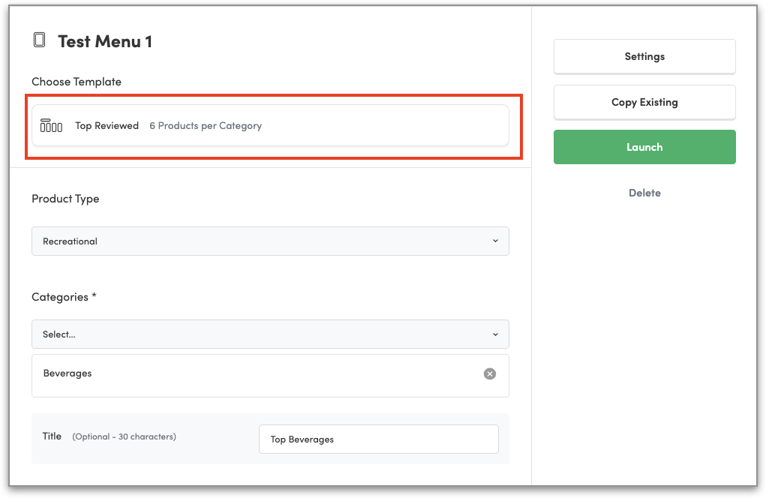Expand the Categories Select... dropdown
The height and width of the screenshot is (498, 766).
click(x=270, y=334)
